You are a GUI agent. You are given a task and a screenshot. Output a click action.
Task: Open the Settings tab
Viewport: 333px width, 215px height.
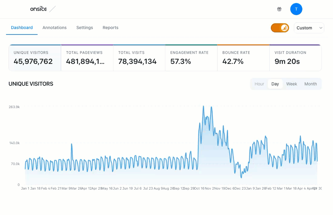click(x=85, y=28)
